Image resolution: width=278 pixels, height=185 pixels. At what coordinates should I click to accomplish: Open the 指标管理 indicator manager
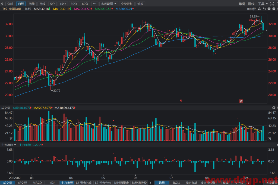point(271,183)
